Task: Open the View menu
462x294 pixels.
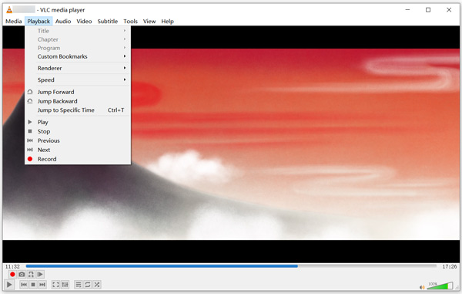Action: 149,22
